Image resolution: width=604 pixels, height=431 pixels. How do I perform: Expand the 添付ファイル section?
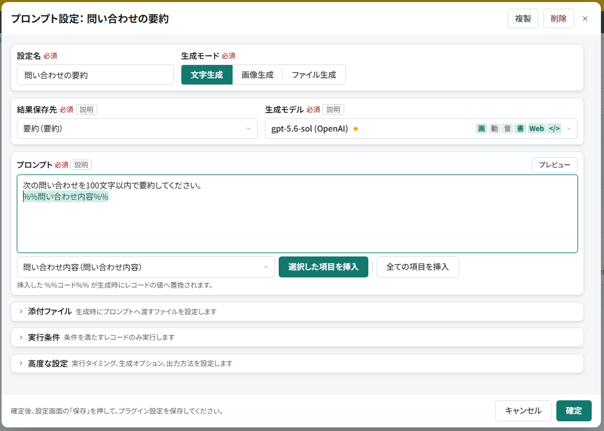coord(297,311)
